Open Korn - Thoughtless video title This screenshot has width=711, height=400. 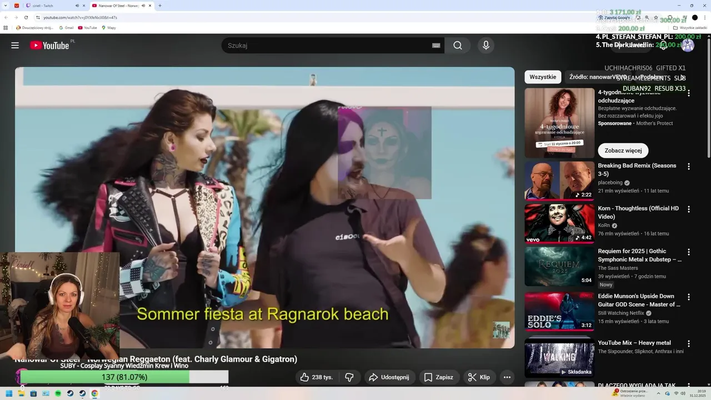click(x=638, y=212)
